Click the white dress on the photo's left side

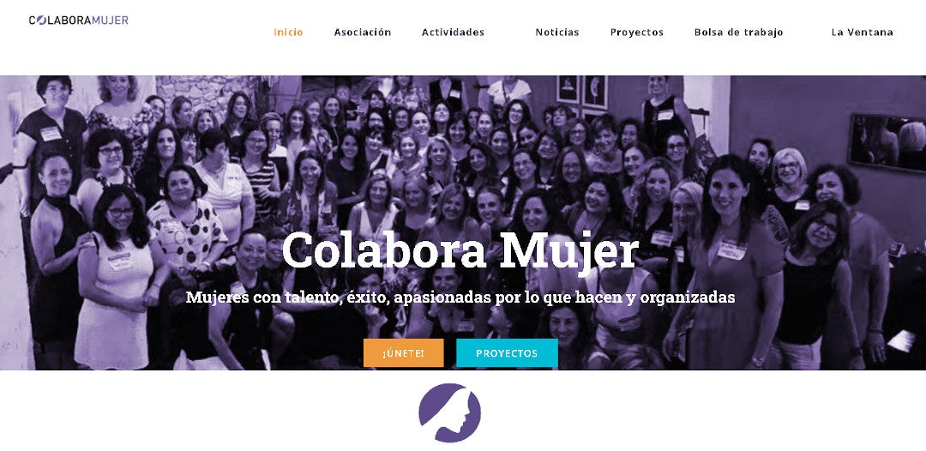[x=113, y=307]
